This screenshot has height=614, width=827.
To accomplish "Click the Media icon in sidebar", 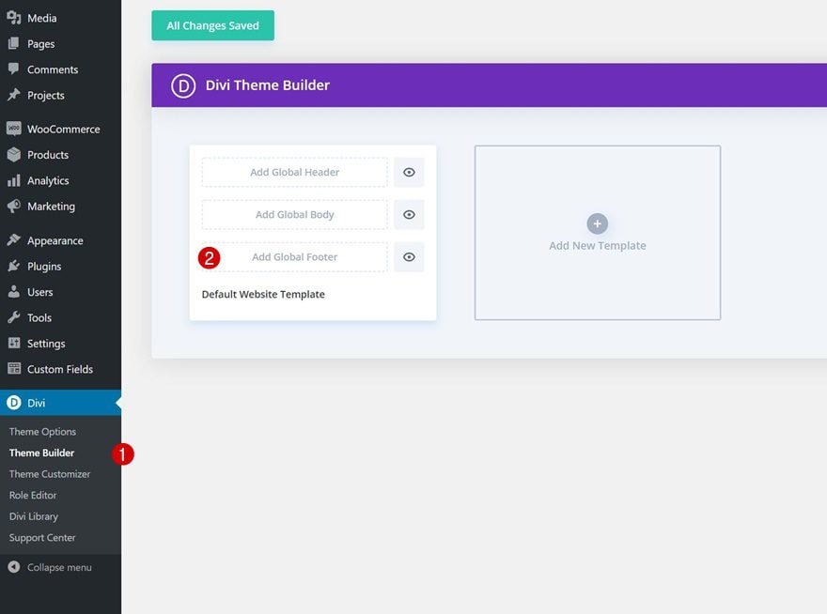I will (x=14, y=18).
